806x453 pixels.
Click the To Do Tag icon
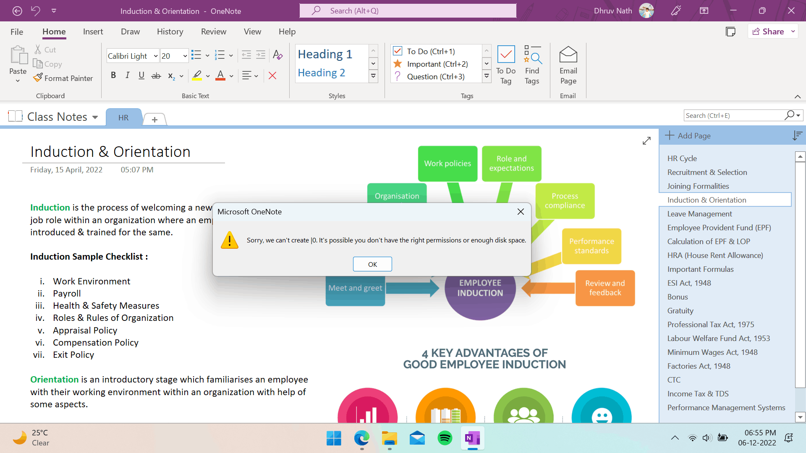(x=506, y=55)
